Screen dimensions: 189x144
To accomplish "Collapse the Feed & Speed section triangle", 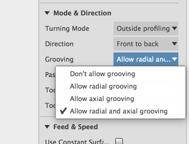I will 47,127.
